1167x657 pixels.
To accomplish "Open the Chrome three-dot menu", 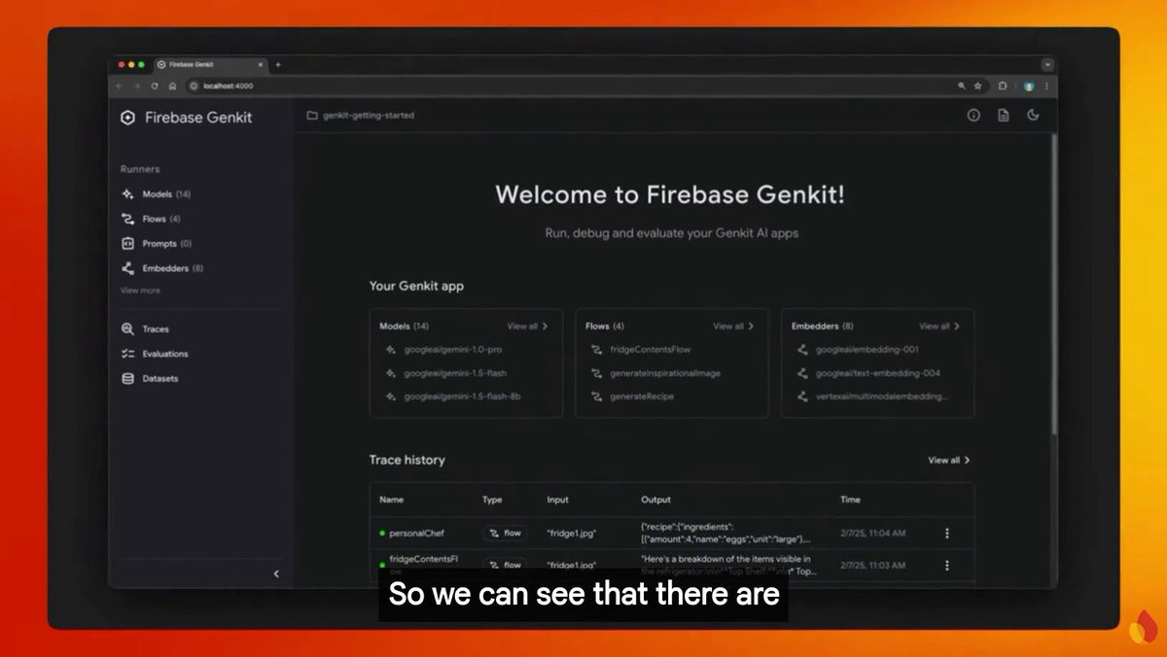I will tap(1046, 86).
